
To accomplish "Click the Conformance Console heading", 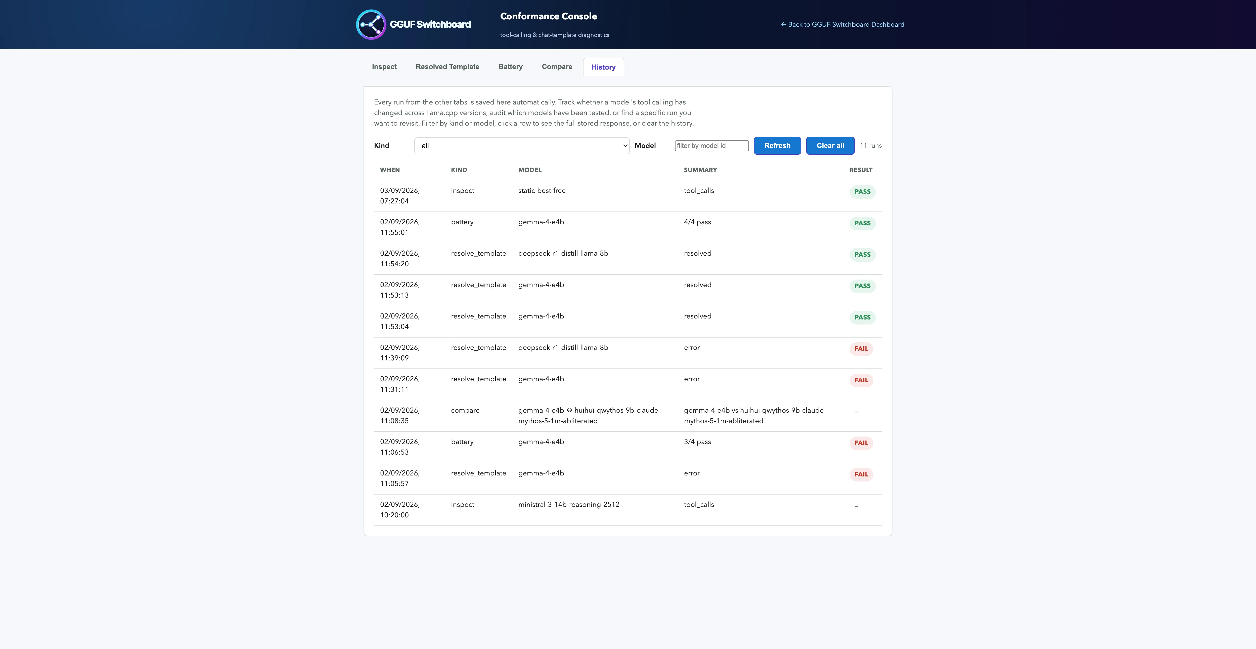I will 548,16.
